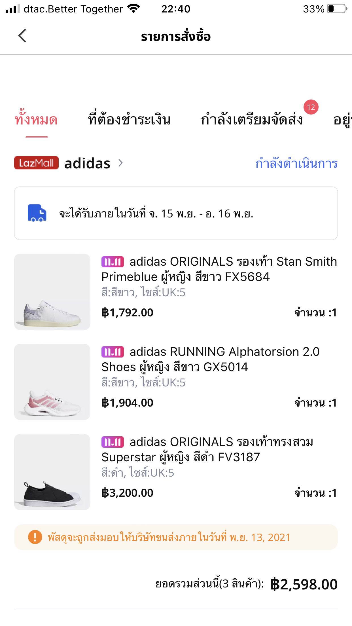The width and height of the screenshot is (352, 626).
Task: Switch to กำลังเตรียมจัดส่ง tab
Action: click(x=252, y=120)
